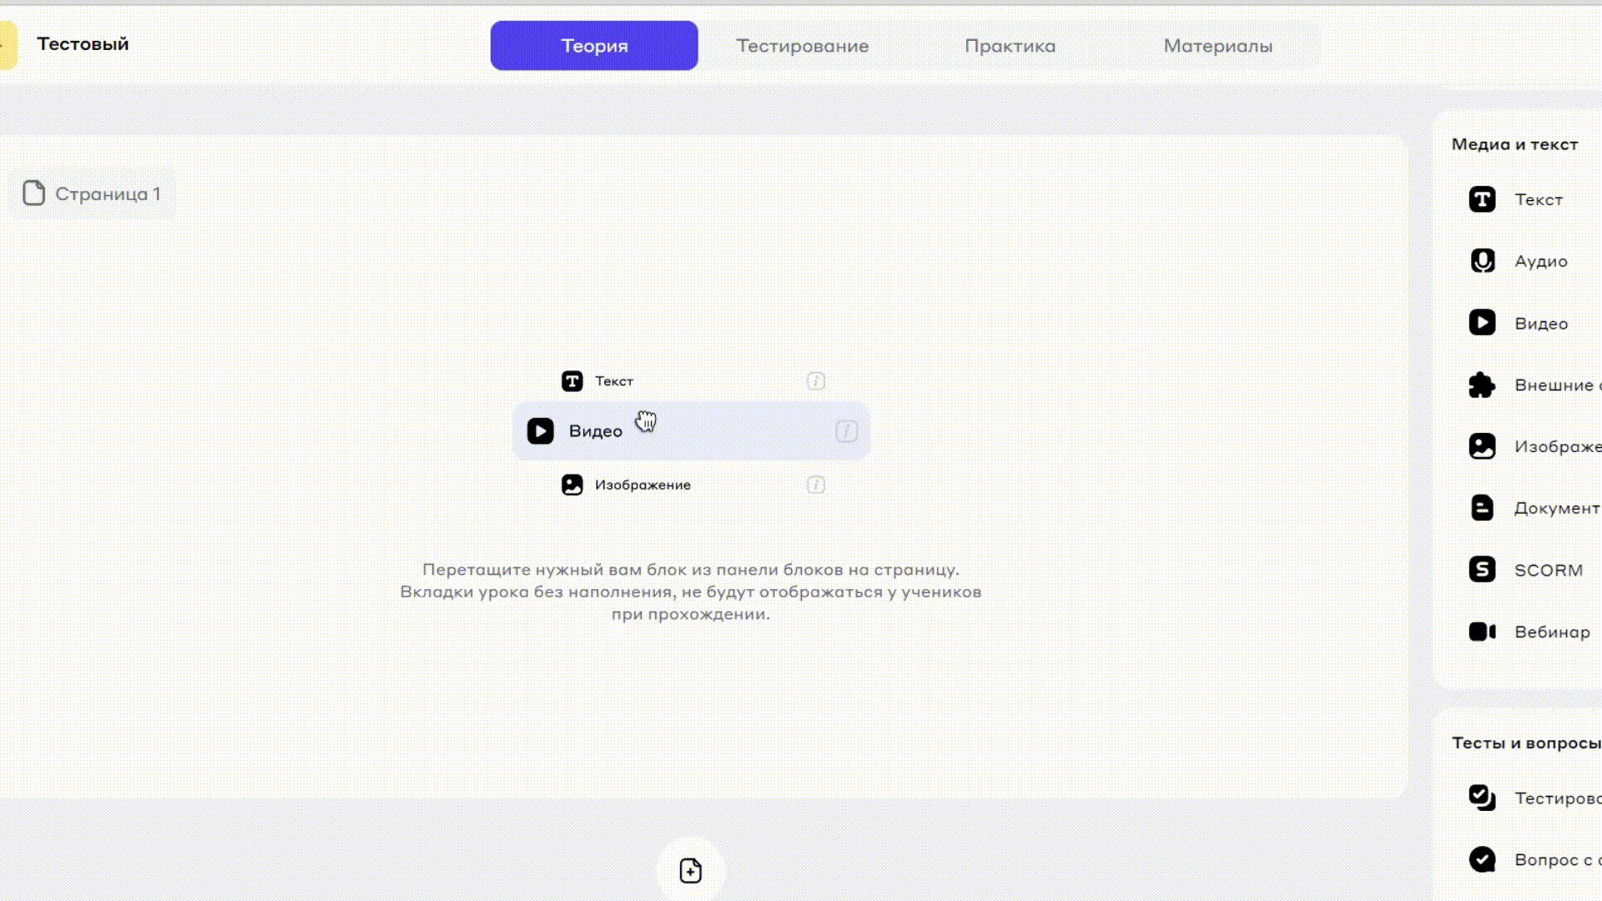Select the Audio microphone block icon
Image resolution: width=1602 pixels, height=901 pixels.
tap(1482, 261)
